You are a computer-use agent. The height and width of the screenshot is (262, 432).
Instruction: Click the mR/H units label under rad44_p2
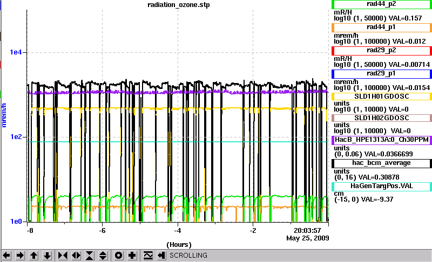tap(343, 12)
